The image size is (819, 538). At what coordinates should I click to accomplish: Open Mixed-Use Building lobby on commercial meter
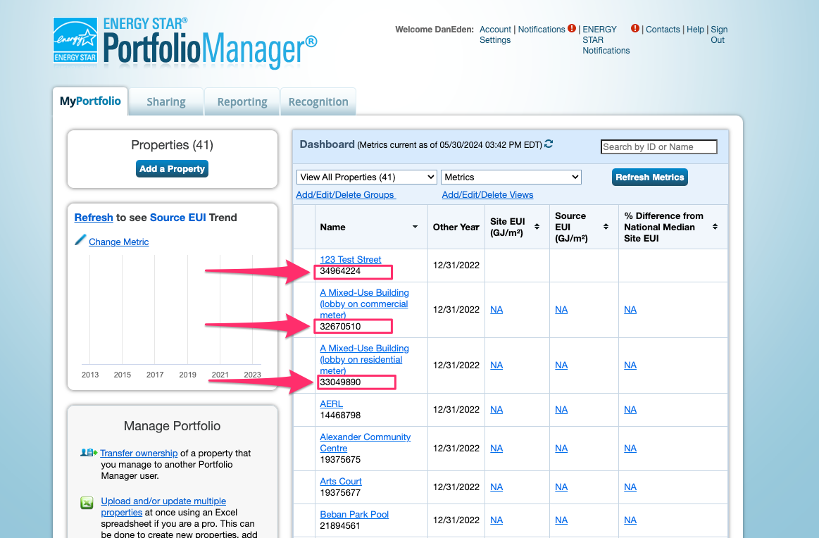pos(364,304)
